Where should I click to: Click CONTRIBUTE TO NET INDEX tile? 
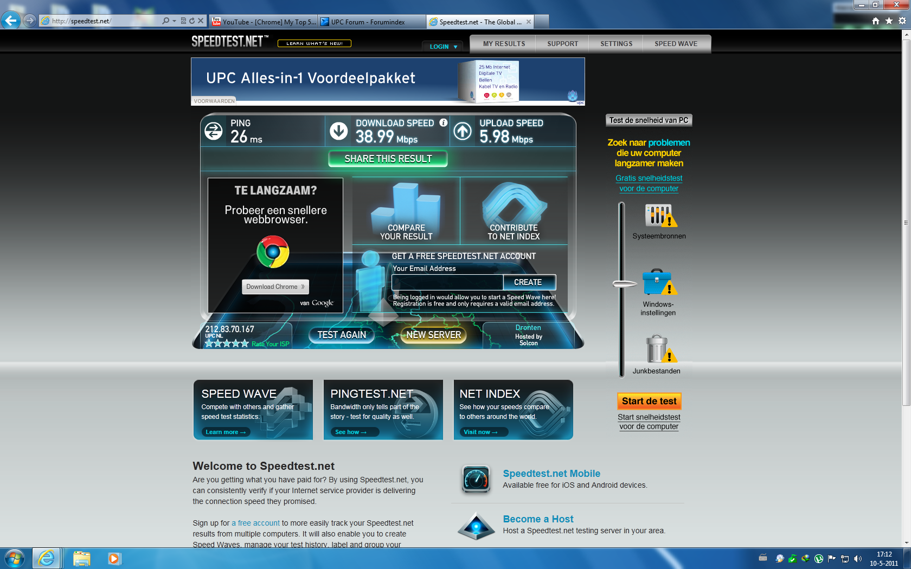[514, 211]
